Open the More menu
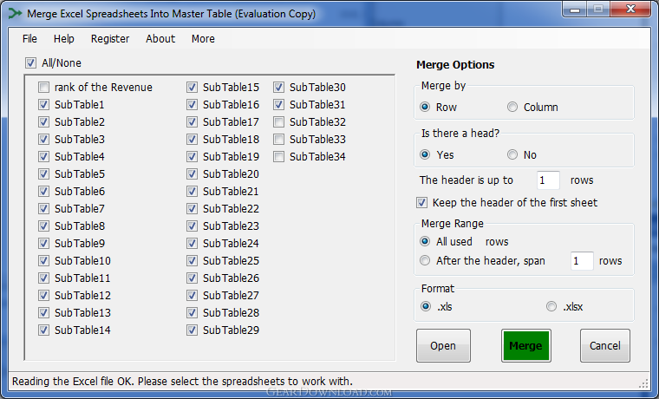 203,39
